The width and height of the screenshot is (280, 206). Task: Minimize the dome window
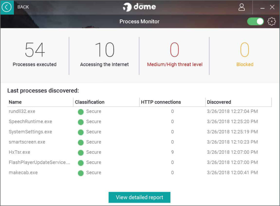coord(262,8)
